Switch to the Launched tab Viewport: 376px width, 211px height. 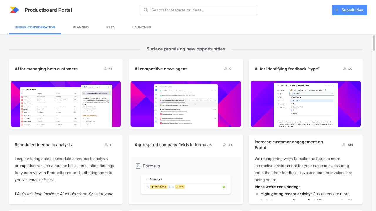pos(142,27)
